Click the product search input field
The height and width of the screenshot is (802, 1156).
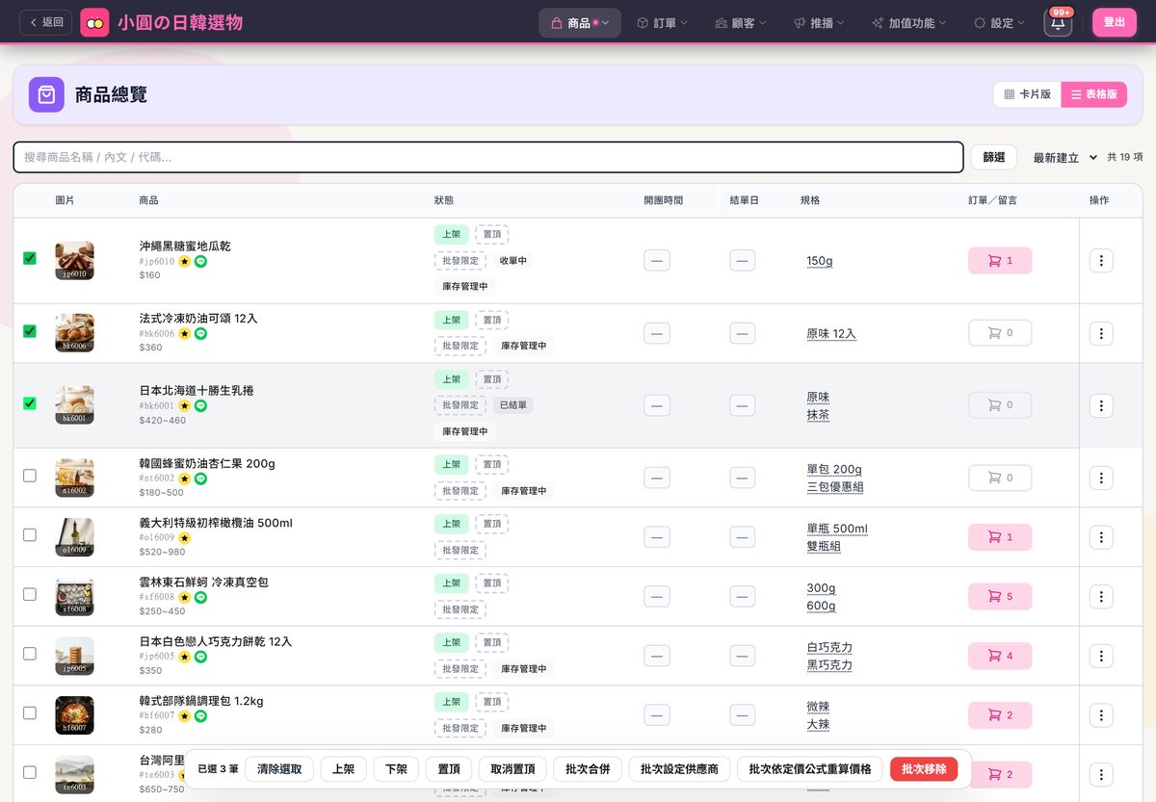[x=488, y=157]
